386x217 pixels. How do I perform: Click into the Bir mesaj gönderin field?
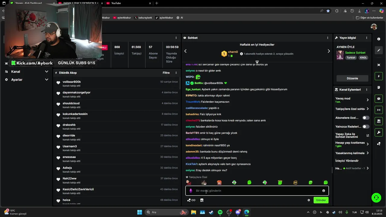(257, 191)
